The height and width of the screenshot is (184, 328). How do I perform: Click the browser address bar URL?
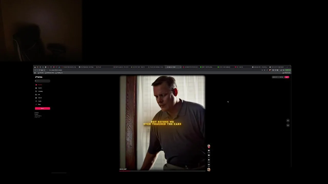(x=55, y=70)
